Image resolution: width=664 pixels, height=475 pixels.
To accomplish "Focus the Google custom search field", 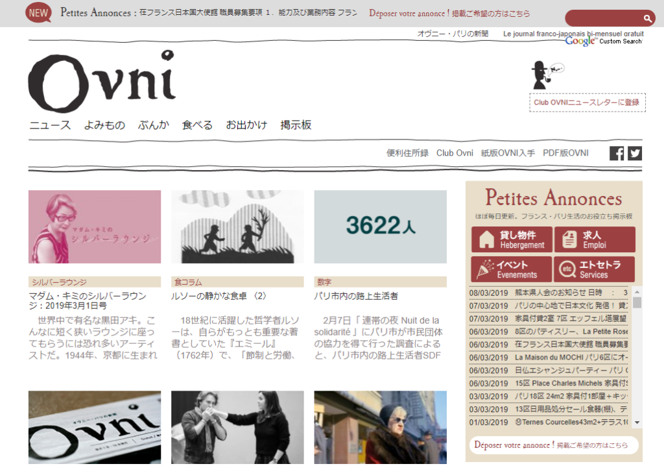I will 604,18.
